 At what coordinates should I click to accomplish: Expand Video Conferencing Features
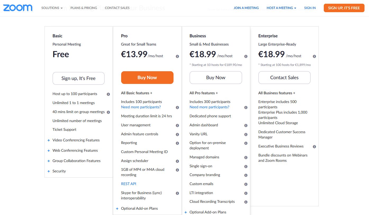76,140
